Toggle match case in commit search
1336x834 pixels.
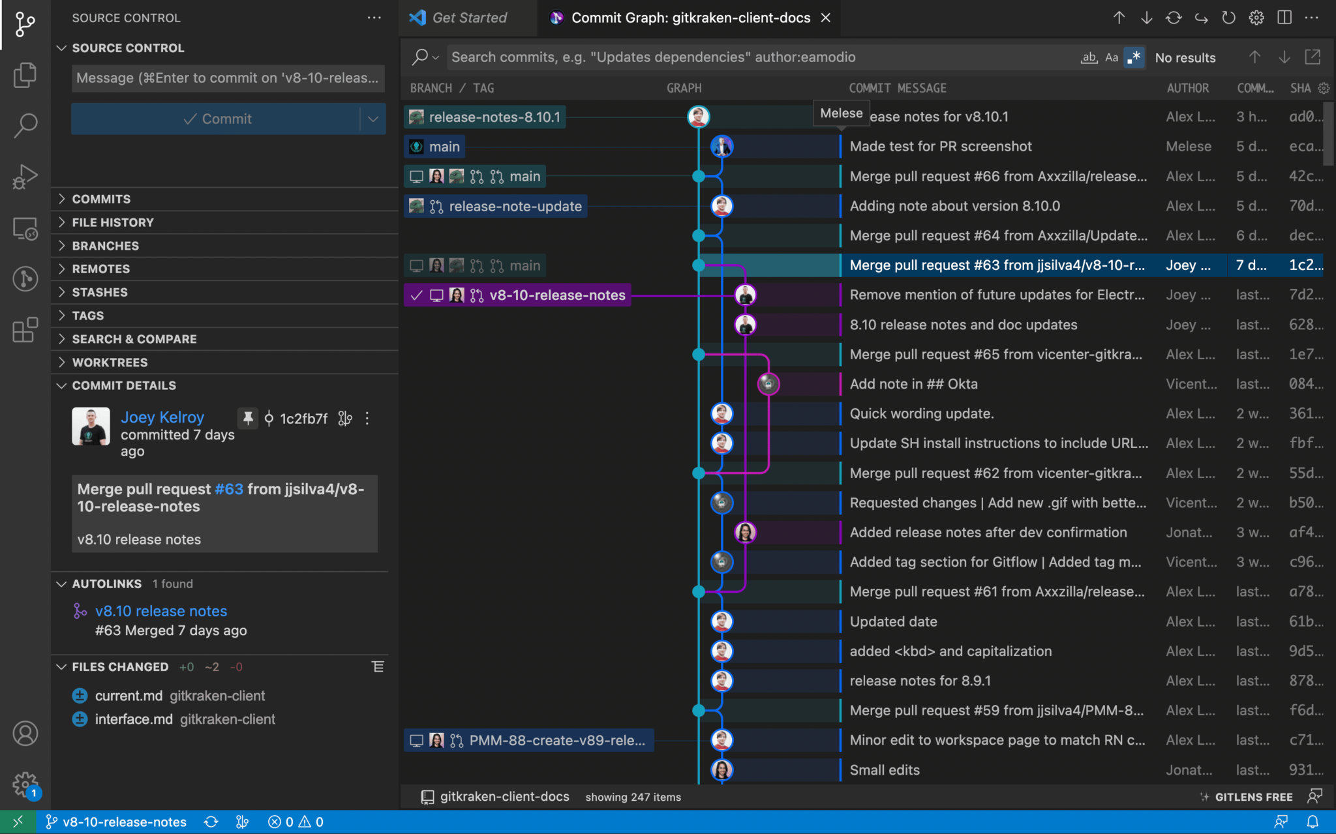pos(1111,57)
